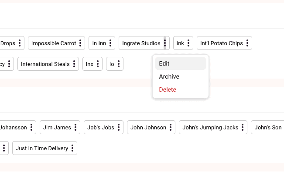Open International Steals kebab menu
This screenshot has width=284, height=178.
pyautogui.click(x=74, y=64)
